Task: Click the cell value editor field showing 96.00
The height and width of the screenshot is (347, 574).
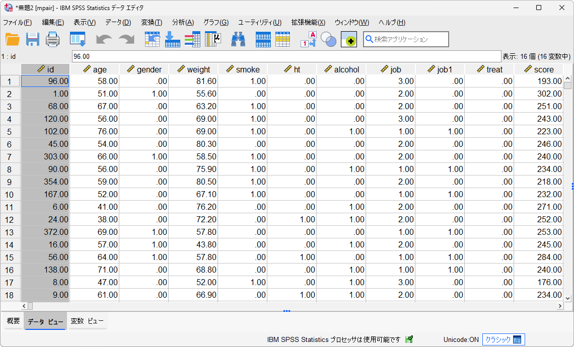Action: (286, 56)
